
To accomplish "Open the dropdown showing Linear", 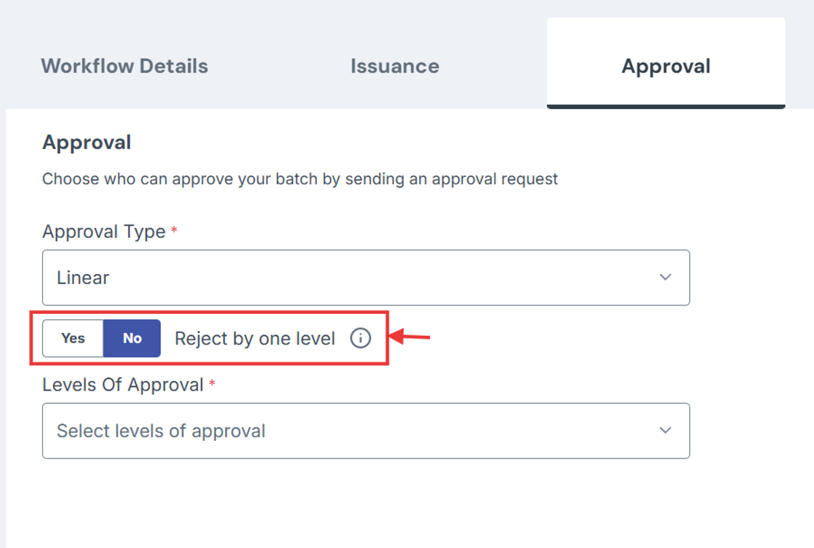I will click(x=366, y=277).
